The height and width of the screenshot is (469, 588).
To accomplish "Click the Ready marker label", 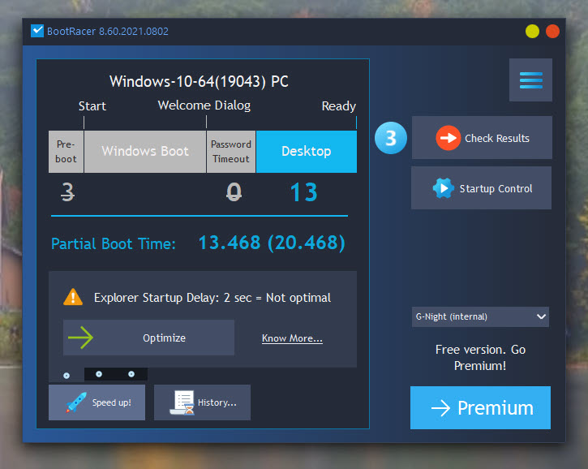I will point(339,106).
